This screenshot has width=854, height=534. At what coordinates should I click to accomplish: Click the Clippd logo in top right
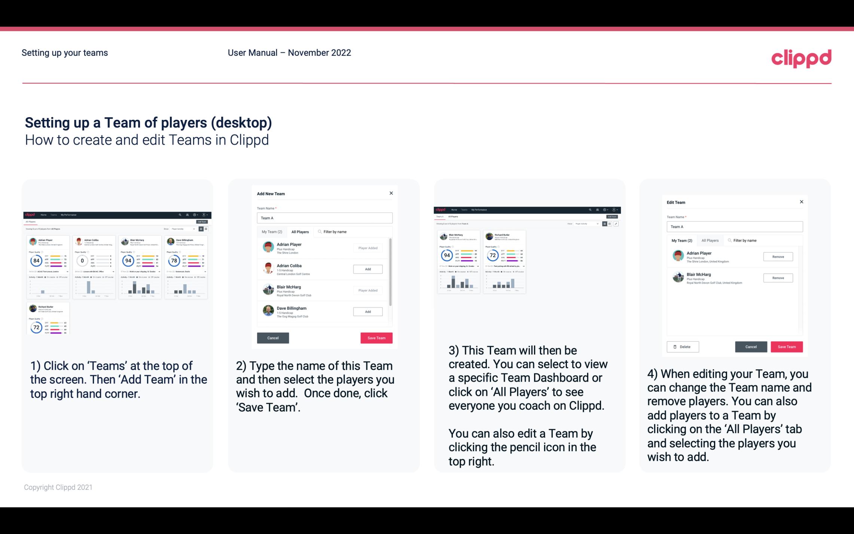801,57
